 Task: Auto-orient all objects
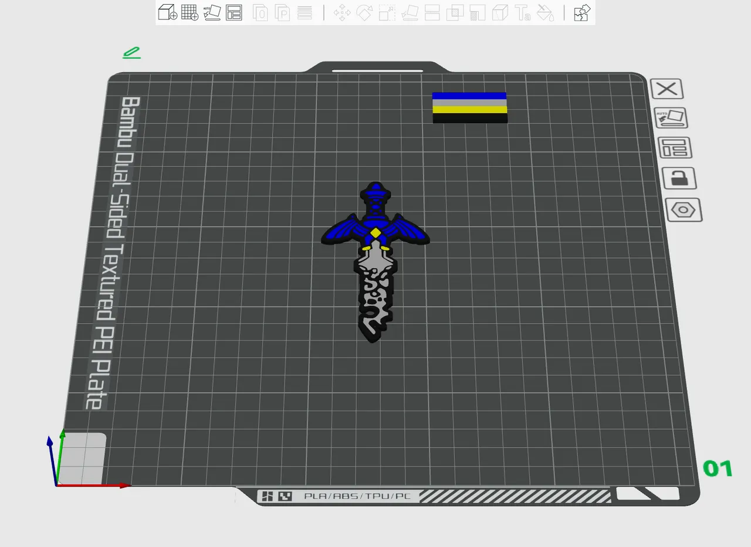click(x=212, y=12)
